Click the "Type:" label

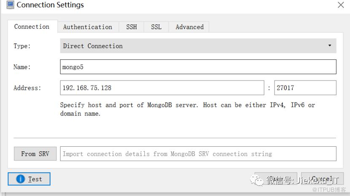coord(22,46)
